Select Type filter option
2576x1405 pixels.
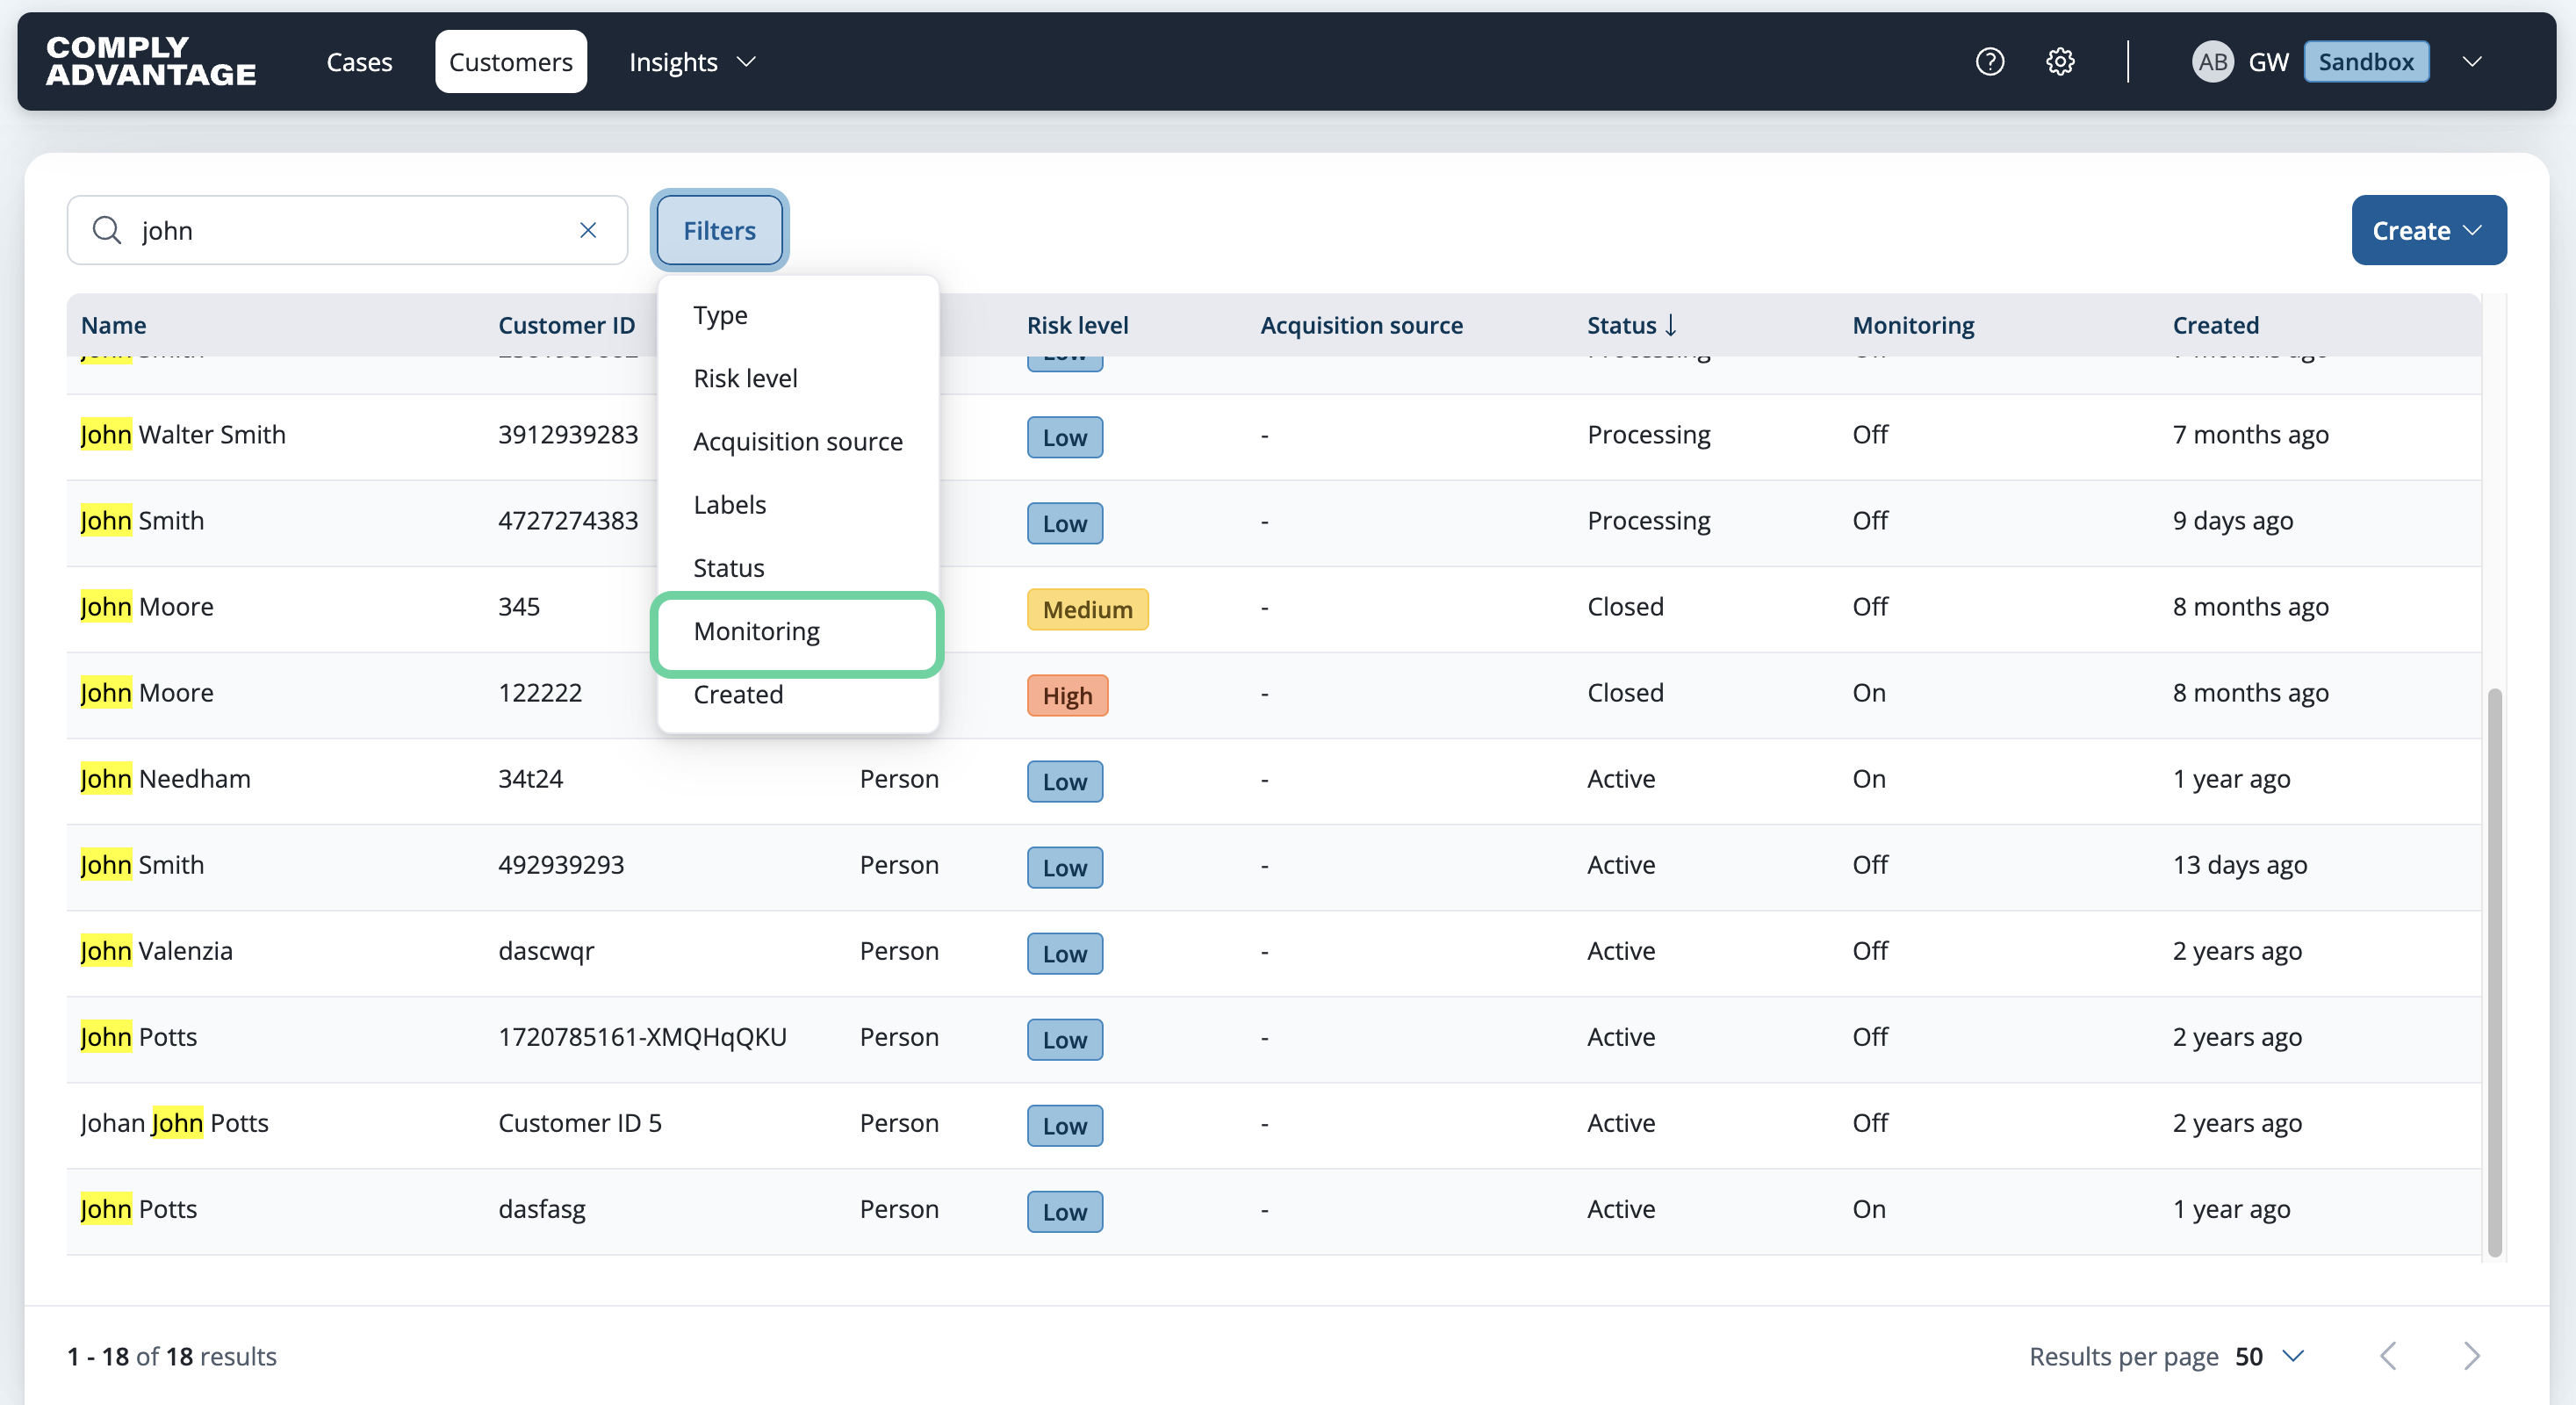[798, 315]
